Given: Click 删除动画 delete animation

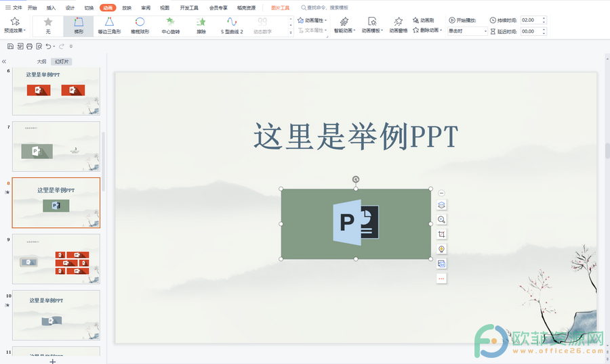Looking at the screenshot, I should pyautogui.click(x=427, y=30).
